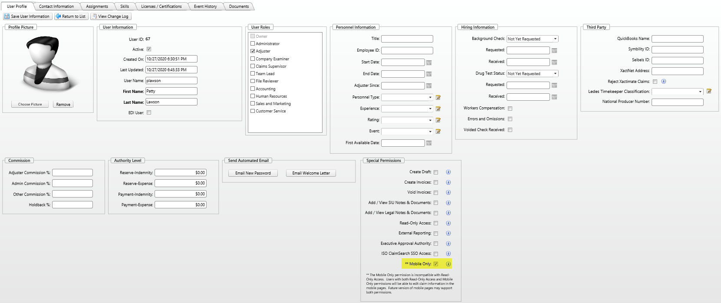Switch to the Skills tab
The image size is (721, 303).
[x=125, y=7]
